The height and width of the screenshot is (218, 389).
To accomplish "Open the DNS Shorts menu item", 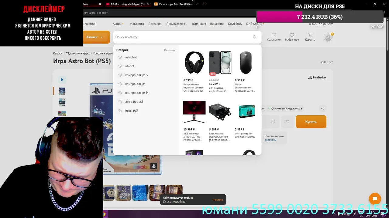I will coord(255,24).
